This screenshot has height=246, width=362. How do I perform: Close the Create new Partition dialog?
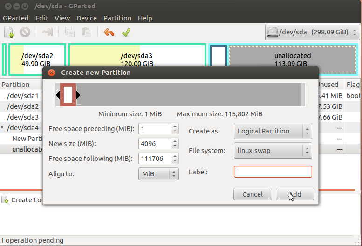(x=51, y=73)
